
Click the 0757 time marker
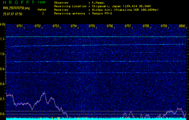128,26
